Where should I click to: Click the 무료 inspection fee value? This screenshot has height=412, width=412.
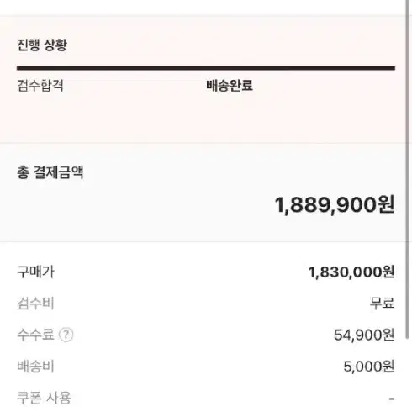coord(382,303)
